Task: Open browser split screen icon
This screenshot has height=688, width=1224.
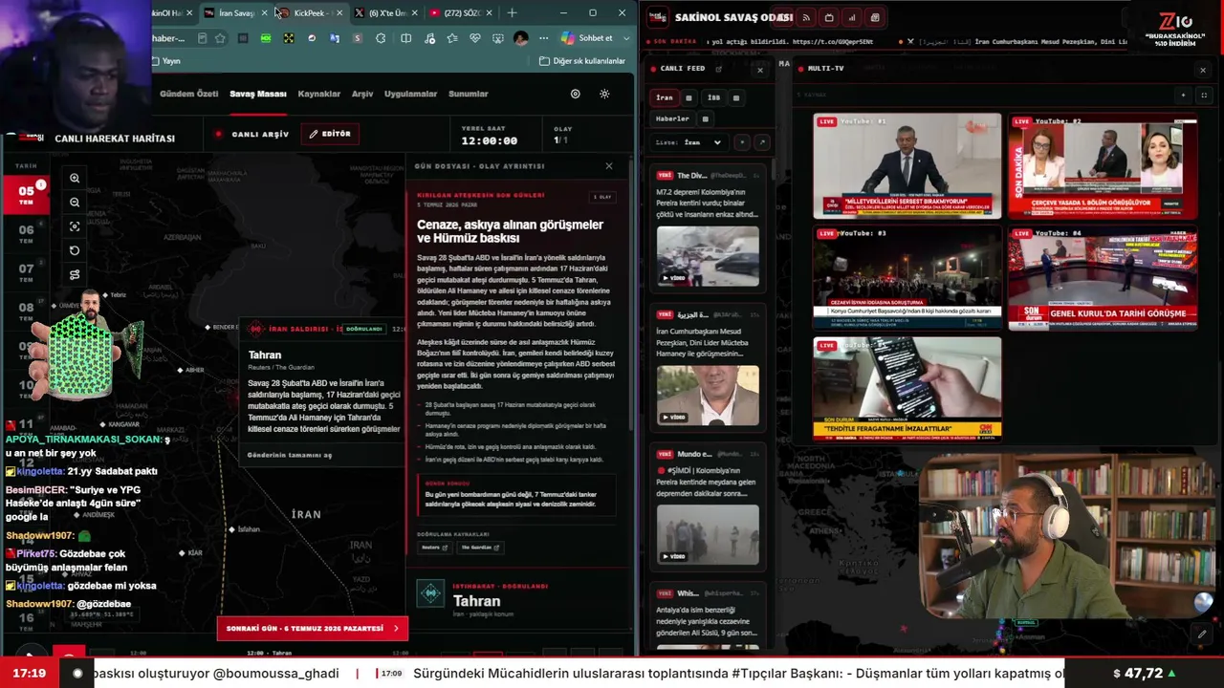Action: (405, 38)
